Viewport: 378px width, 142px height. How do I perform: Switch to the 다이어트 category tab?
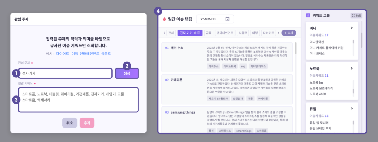(269, 33)
